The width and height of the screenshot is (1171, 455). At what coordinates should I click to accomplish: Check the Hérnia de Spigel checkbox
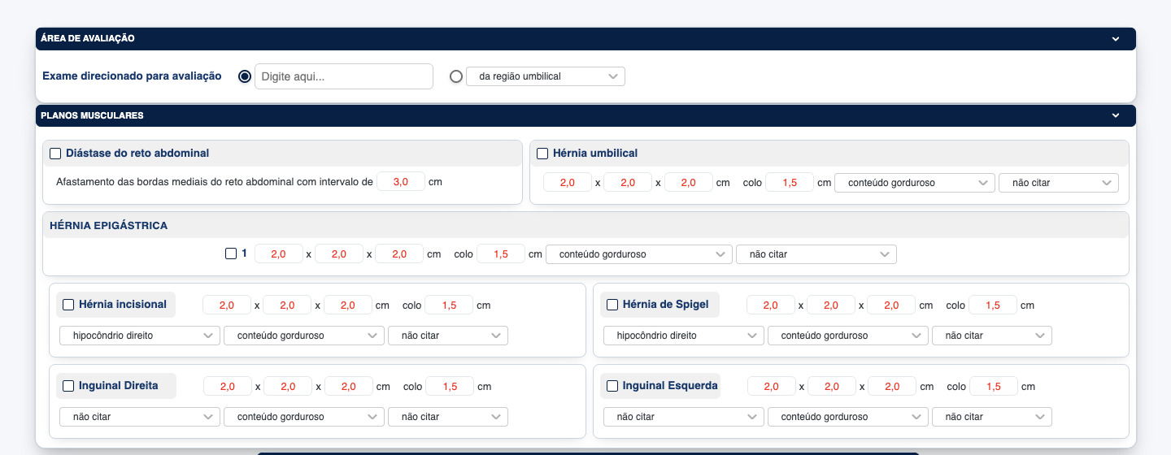pos(612,305)
